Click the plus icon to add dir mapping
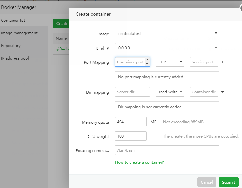 (222, 92)
